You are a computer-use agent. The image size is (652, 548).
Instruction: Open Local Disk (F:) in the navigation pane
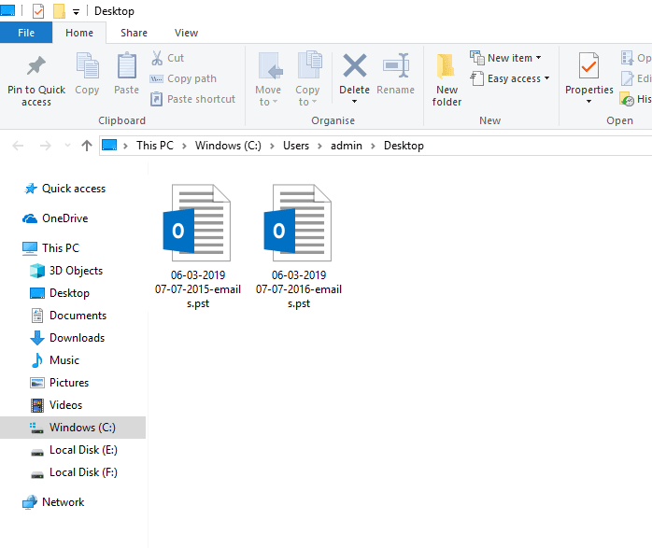pos(83,472)
